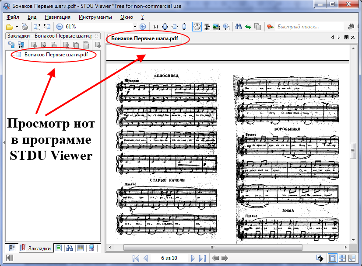
Task: Toggle the sidebar with the bottom-left button
Action: point(10,258)
